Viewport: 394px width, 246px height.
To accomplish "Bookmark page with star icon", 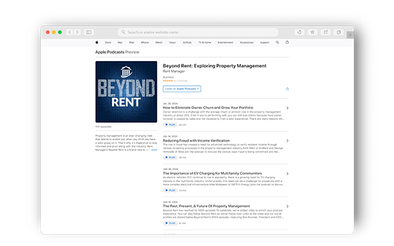I will 313,32.
